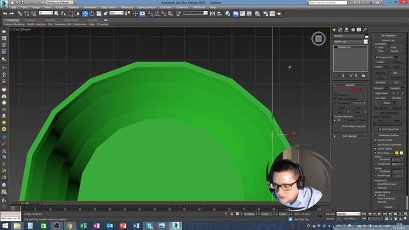The image size is (409, 230).
Task: Open the Modify command panel tab
Action: coord(340,30)
